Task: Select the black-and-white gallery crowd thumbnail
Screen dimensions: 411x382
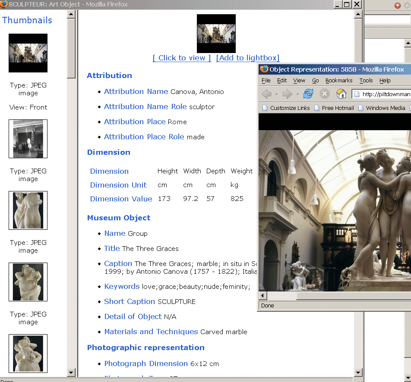Action: click(x=28, y=139)
